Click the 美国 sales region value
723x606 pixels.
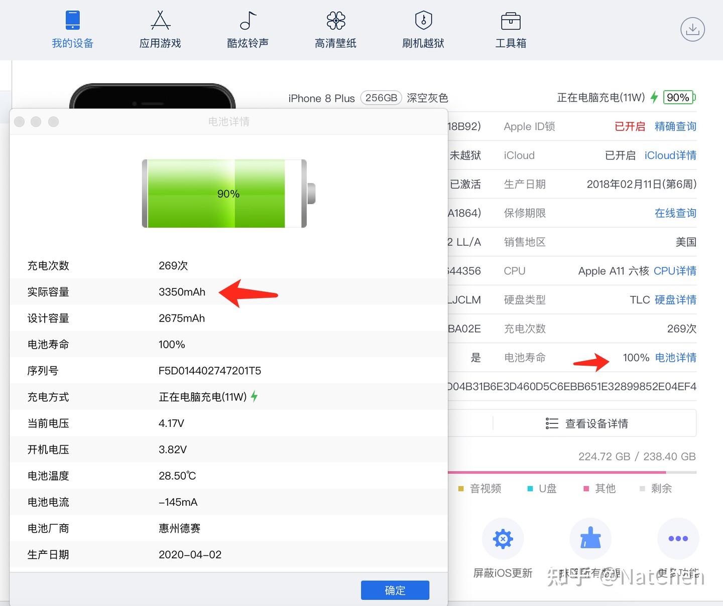coord(686,242)
